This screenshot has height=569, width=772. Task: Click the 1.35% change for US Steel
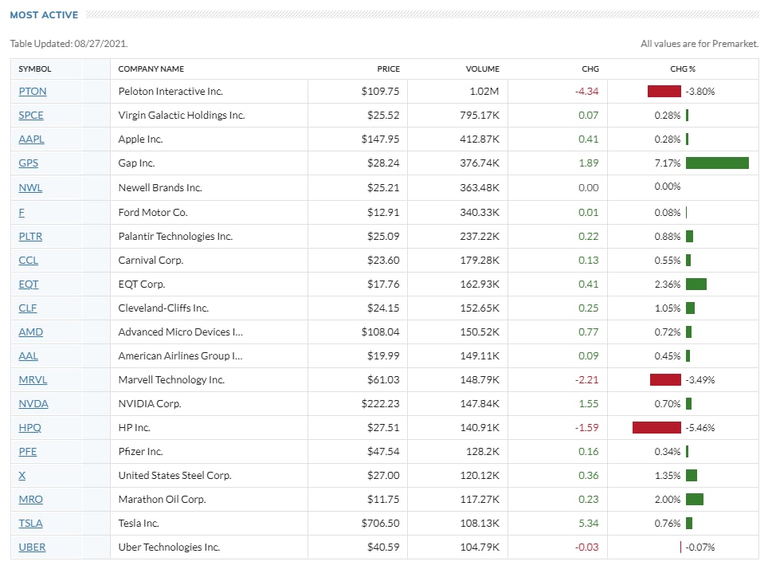click(667, 476)
